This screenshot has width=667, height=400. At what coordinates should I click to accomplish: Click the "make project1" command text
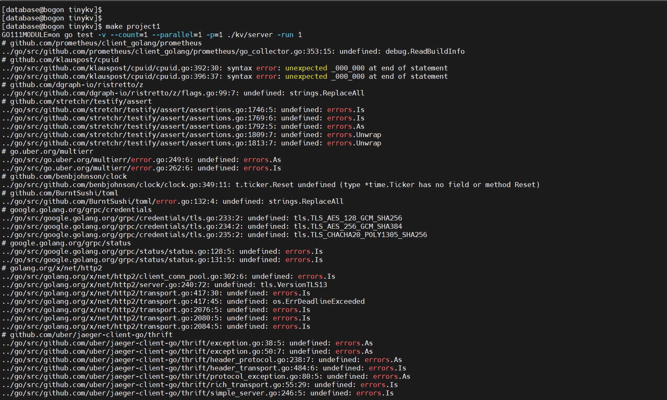[x=133, y=26]
